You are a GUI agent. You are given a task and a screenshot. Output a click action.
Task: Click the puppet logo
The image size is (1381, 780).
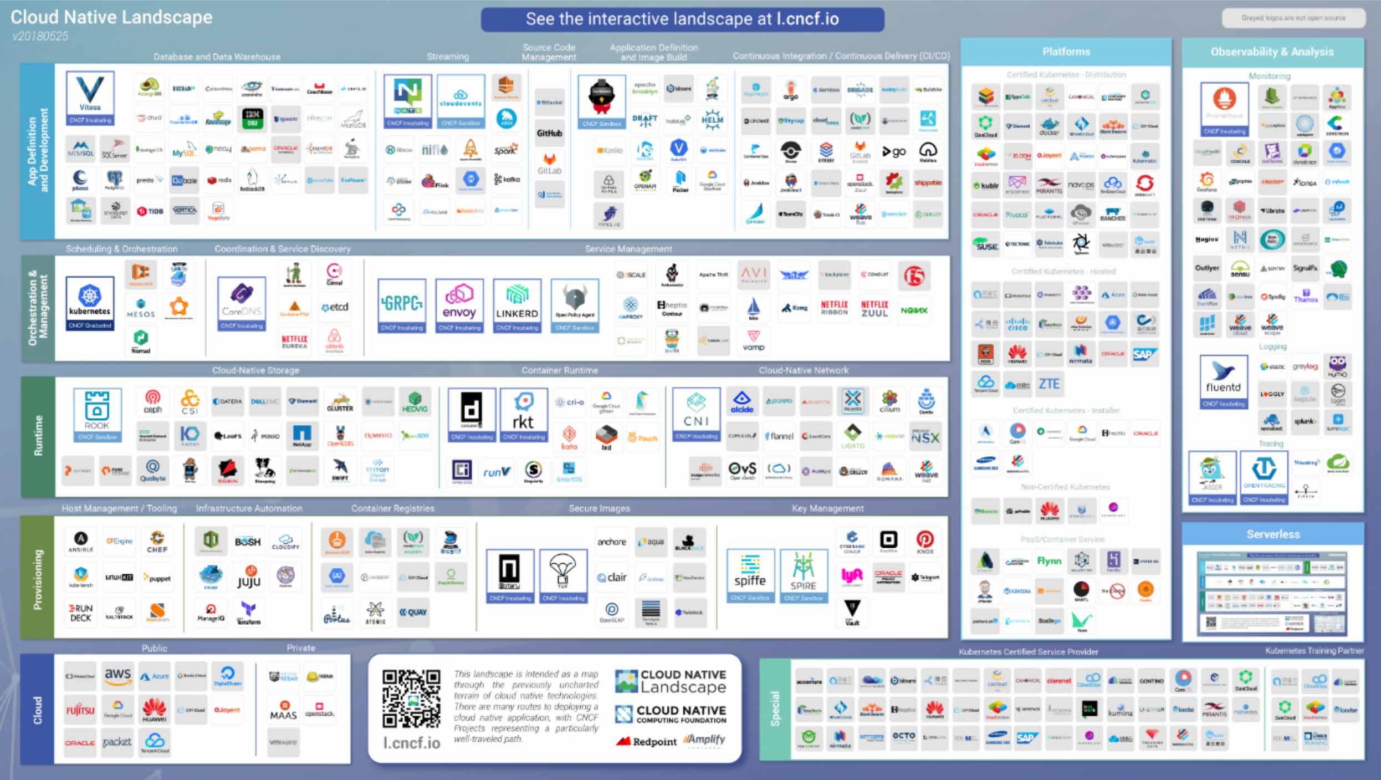(157, 578)
